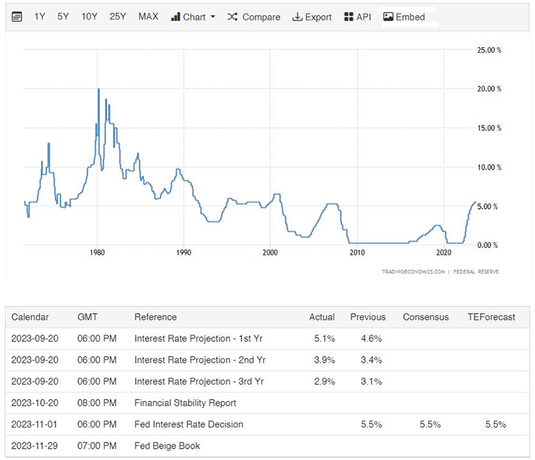Click the Export download icon
Viewport: 535px width, 460px height.
point(298,17)
